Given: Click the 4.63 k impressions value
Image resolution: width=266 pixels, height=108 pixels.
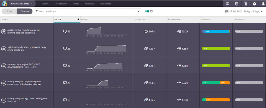Looking at the screenshot, I should click(152, 49).
